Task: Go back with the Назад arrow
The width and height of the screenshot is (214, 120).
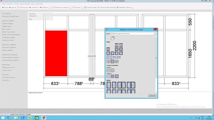Action: coord(5,7)
